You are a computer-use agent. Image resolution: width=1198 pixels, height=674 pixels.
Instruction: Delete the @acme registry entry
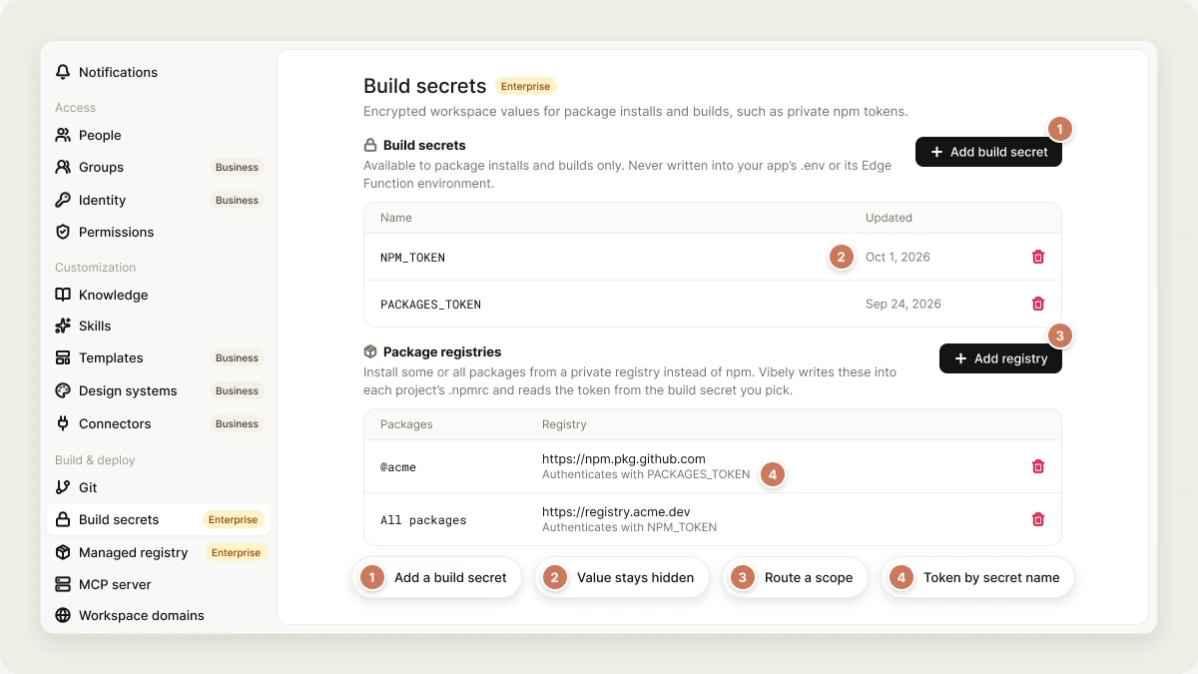click(1038, 466)
